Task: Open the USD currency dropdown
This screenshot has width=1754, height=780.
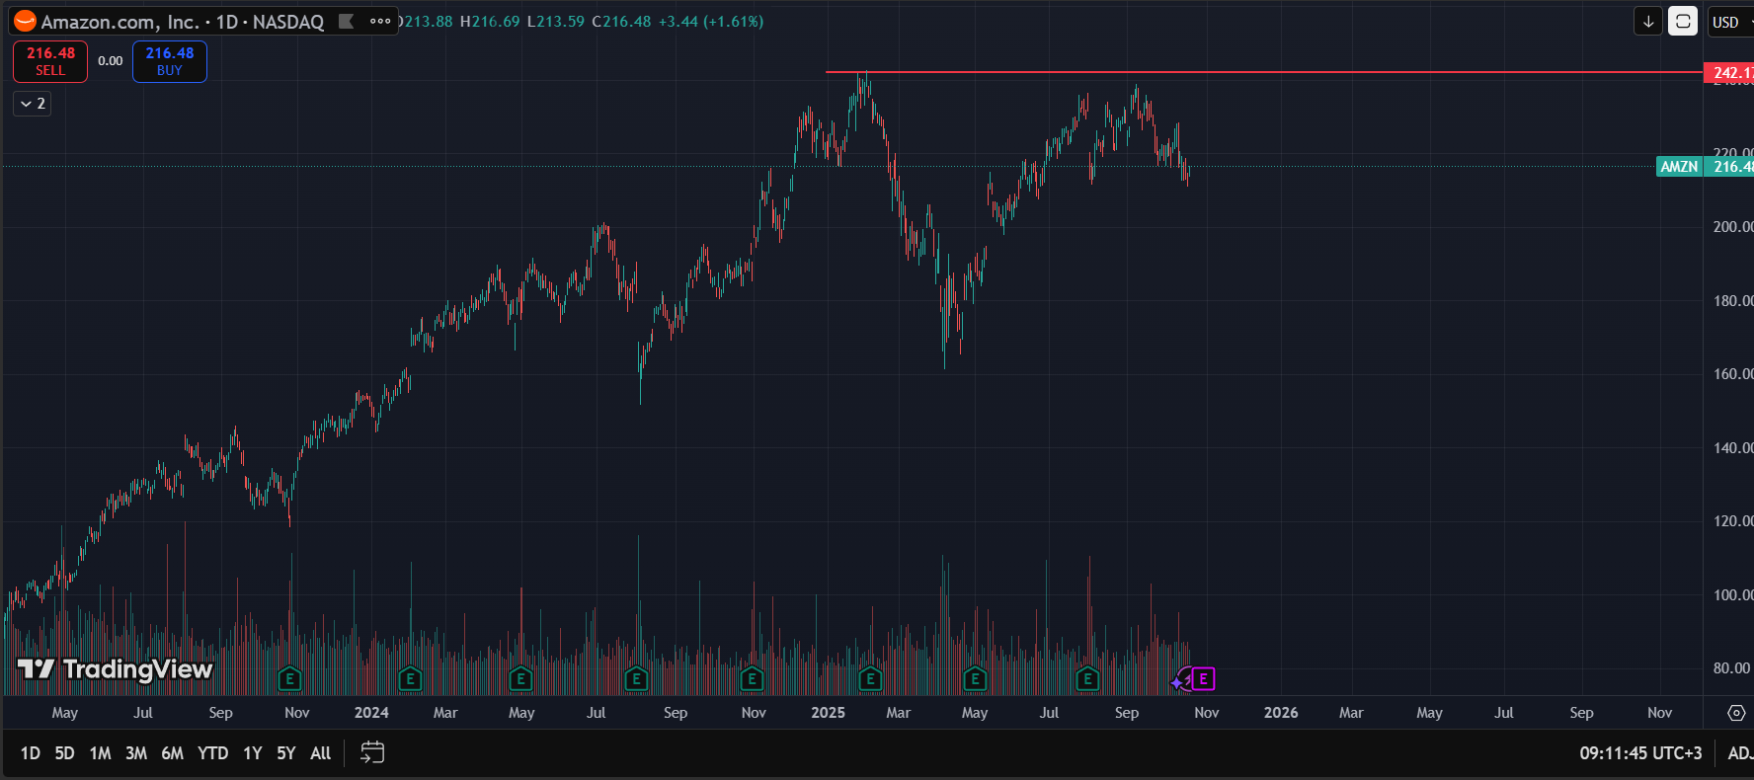Action: pyautogui.click(x=1728, y=22)
